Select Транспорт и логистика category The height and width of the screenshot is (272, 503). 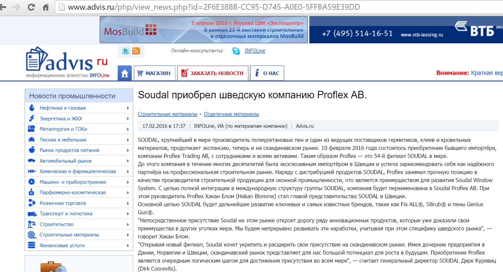click(x=66, y=214)
